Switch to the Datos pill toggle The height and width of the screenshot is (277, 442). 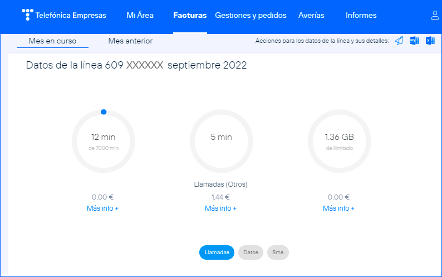(x=251, y=252)
